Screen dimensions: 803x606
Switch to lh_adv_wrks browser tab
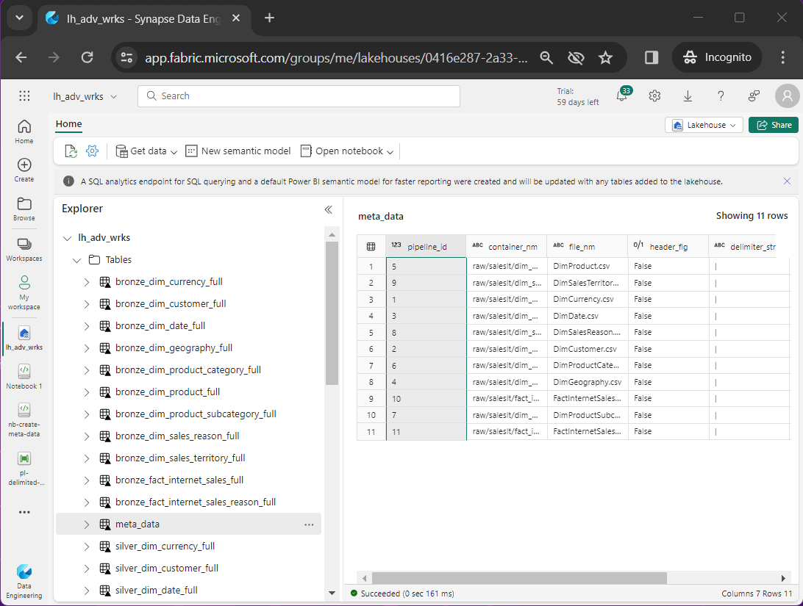[x=143, y=18]
